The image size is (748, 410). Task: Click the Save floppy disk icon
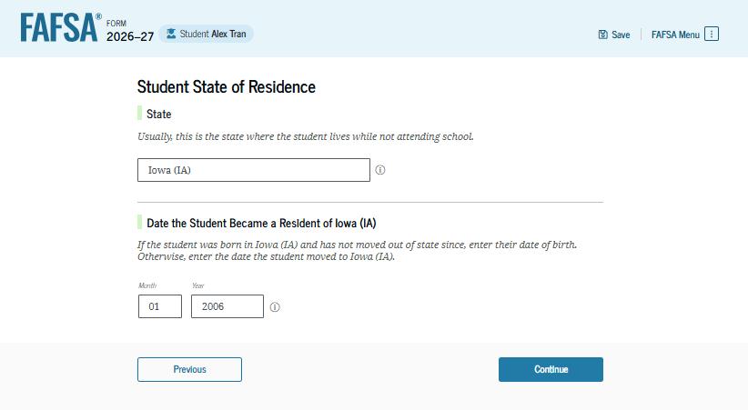pos(602,35)
